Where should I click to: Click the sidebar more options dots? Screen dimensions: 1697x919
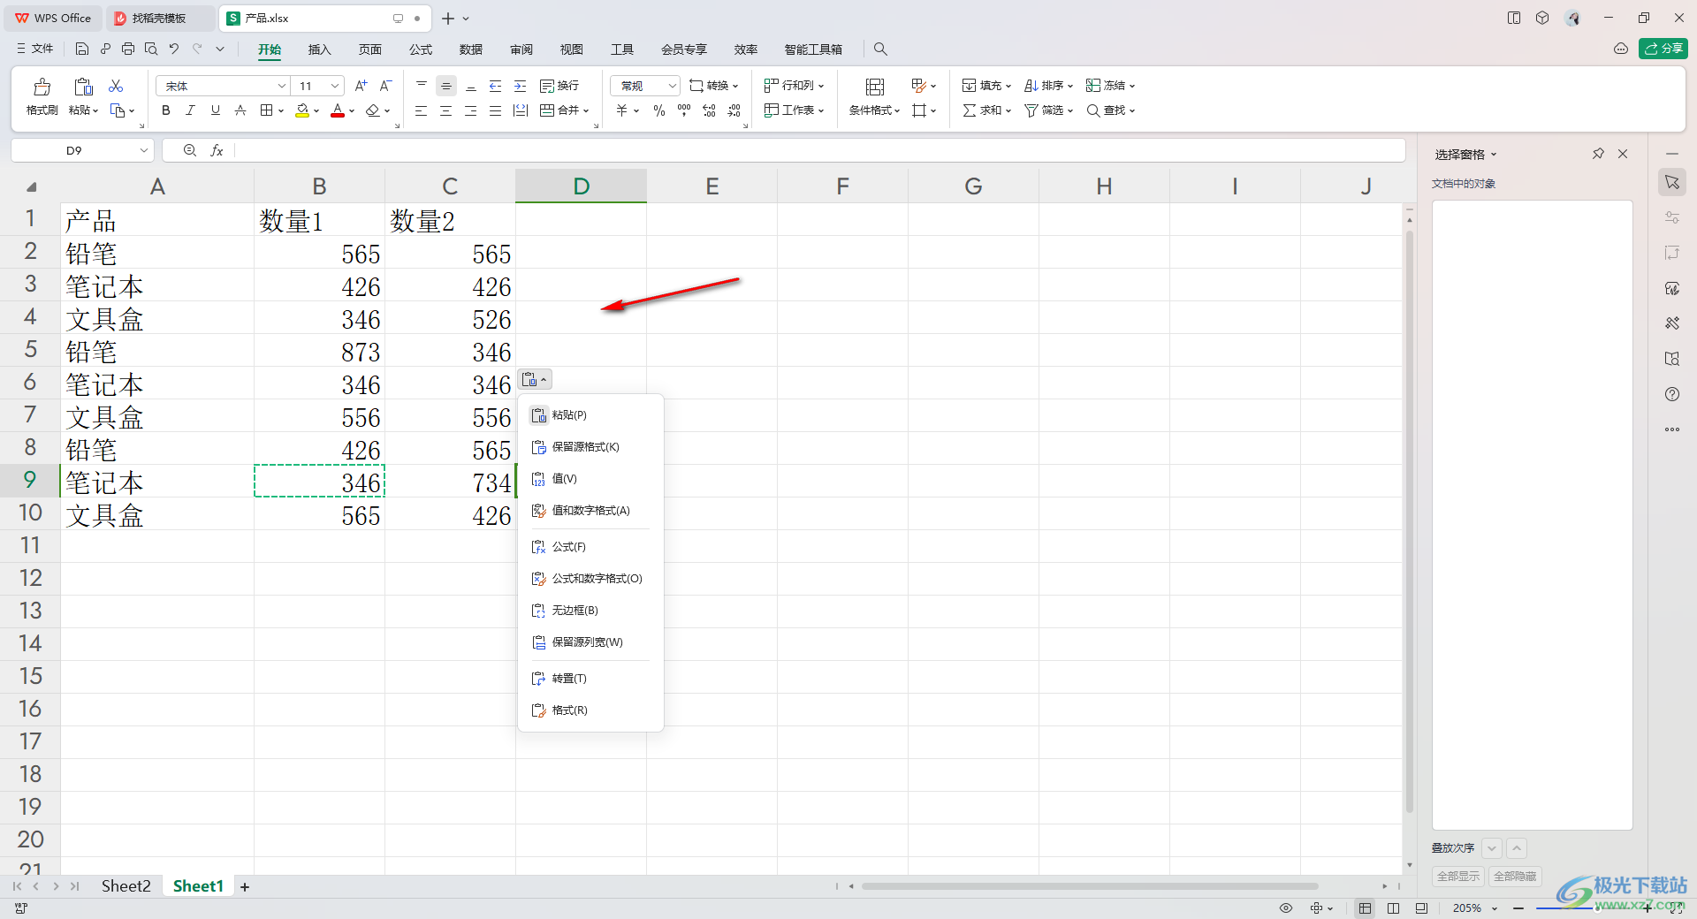(x=1672, y=429)
